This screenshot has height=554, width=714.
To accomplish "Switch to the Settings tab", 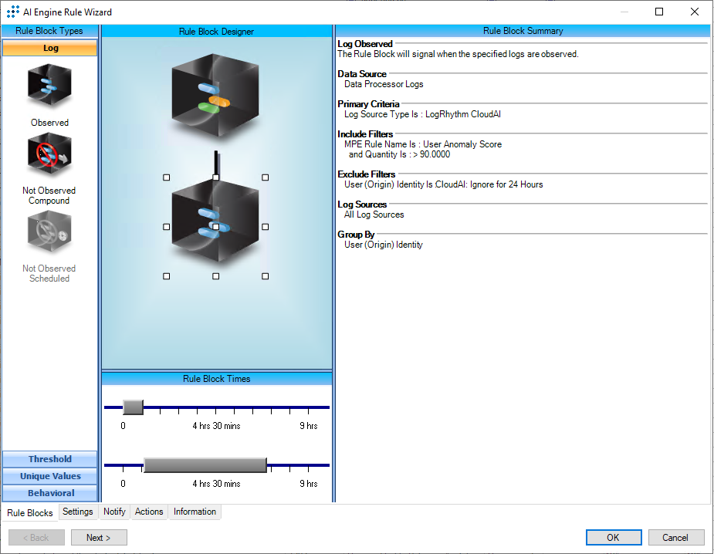I will pos(78,512).
